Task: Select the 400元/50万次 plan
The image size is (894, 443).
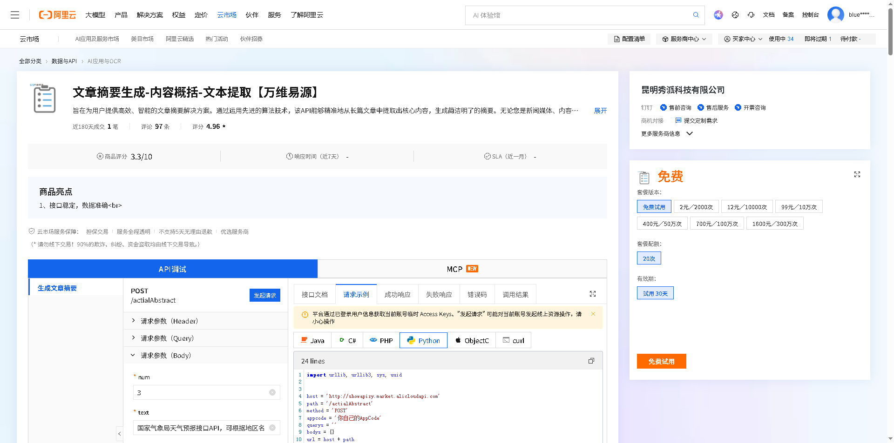Action: (x=662, y=224)
